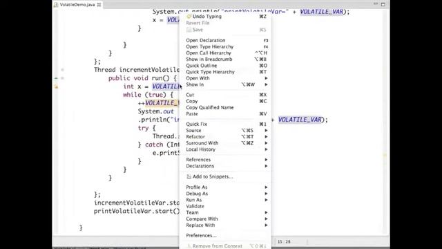Select Cut in context menu

tap(226, 95)
